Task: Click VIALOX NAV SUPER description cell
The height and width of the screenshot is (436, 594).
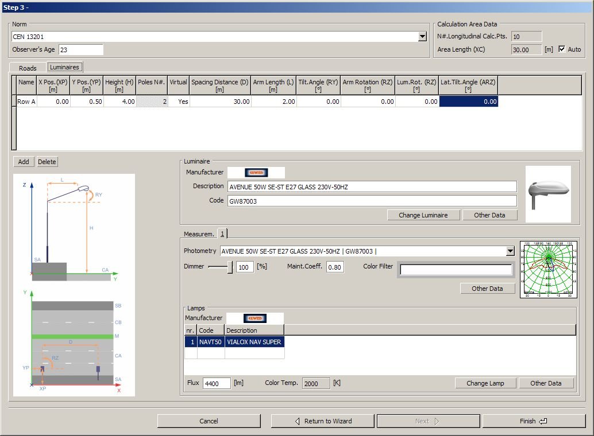Action: click(254, 342)
